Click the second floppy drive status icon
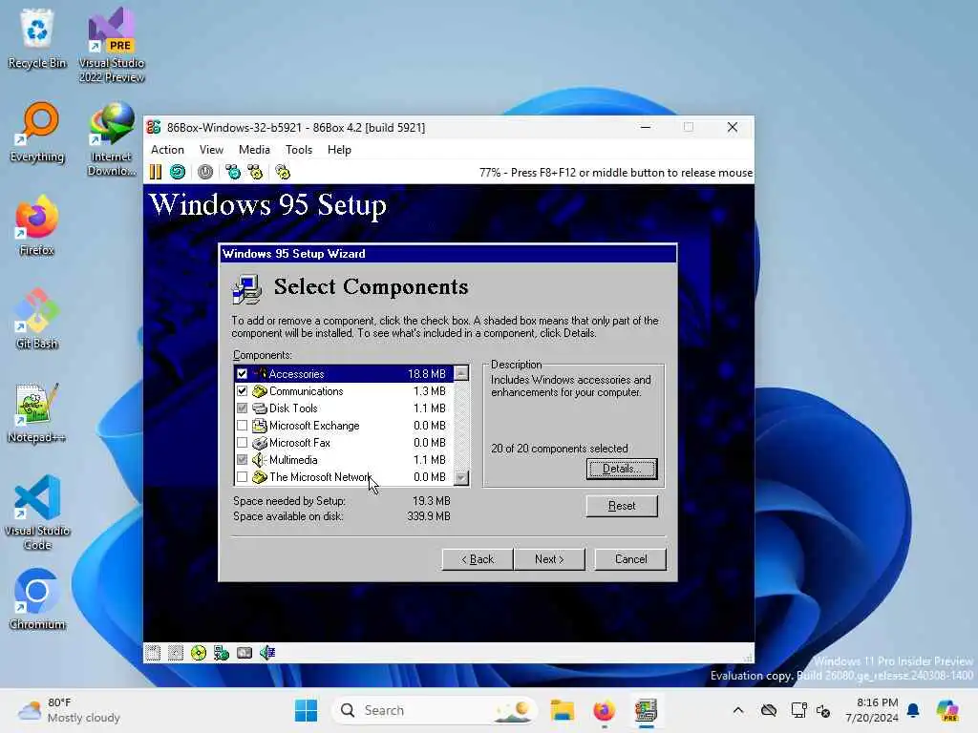978x733 pixels. click(x=176, y=653)
